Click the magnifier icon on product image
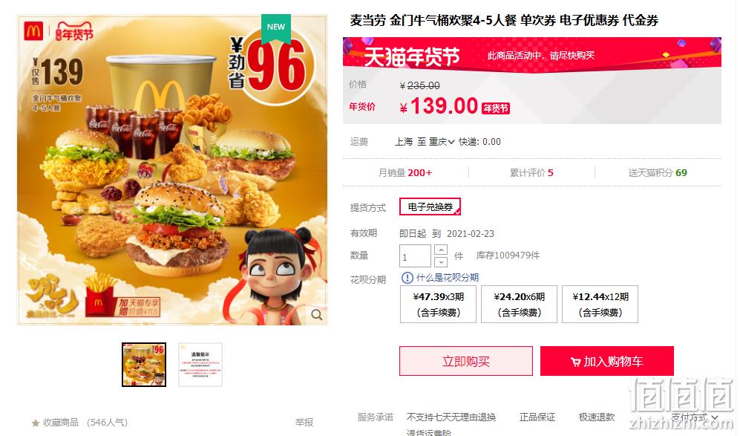The width and height of the screenshot is (740, 436). click(317, 315)
